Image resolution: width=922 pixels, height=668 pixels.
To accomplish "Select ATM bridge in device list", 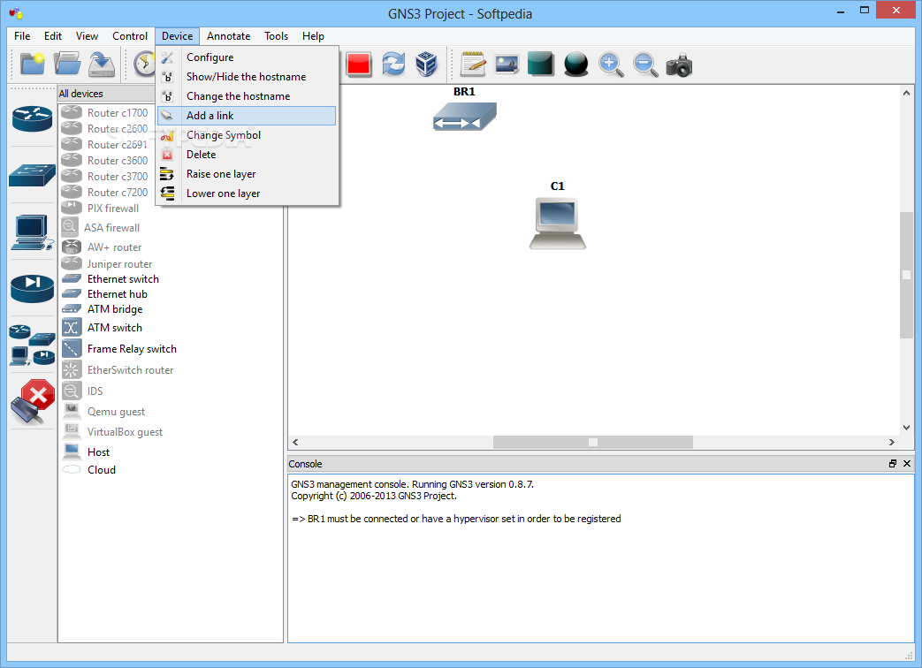I will [115, 309].
